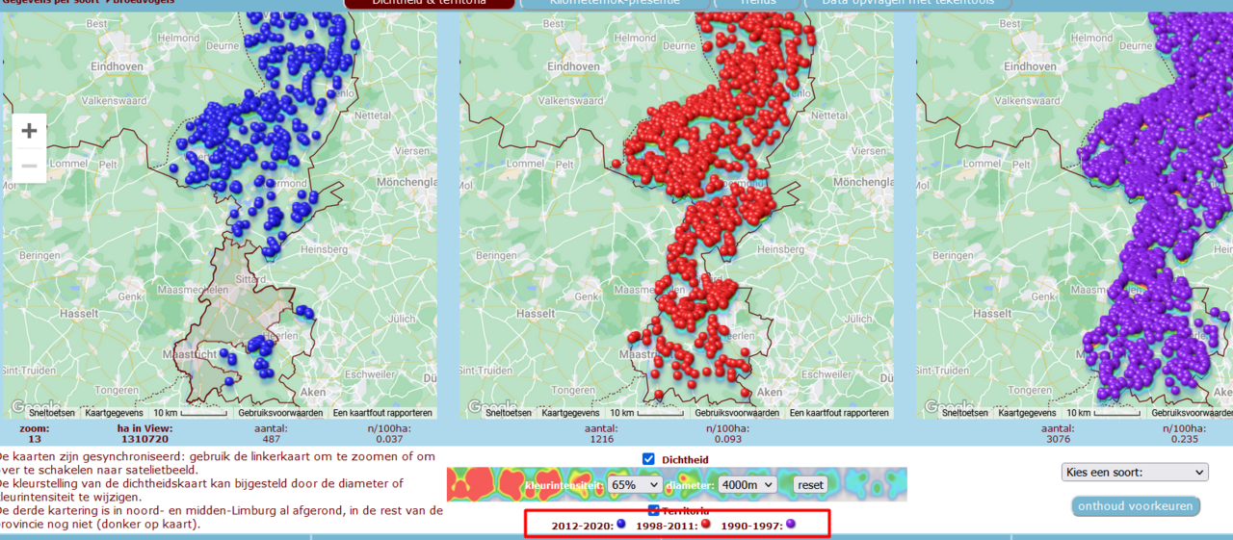Zoom out with the map minus button

pos(29,166)
